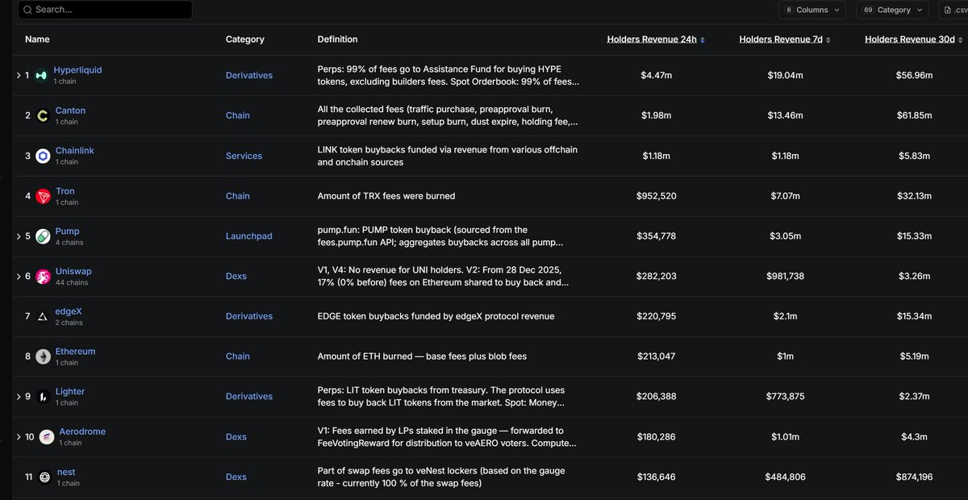Click the $4.47m value for Hyperliquid
Screen dimensions: 968x500
click(x=656, y=75)
